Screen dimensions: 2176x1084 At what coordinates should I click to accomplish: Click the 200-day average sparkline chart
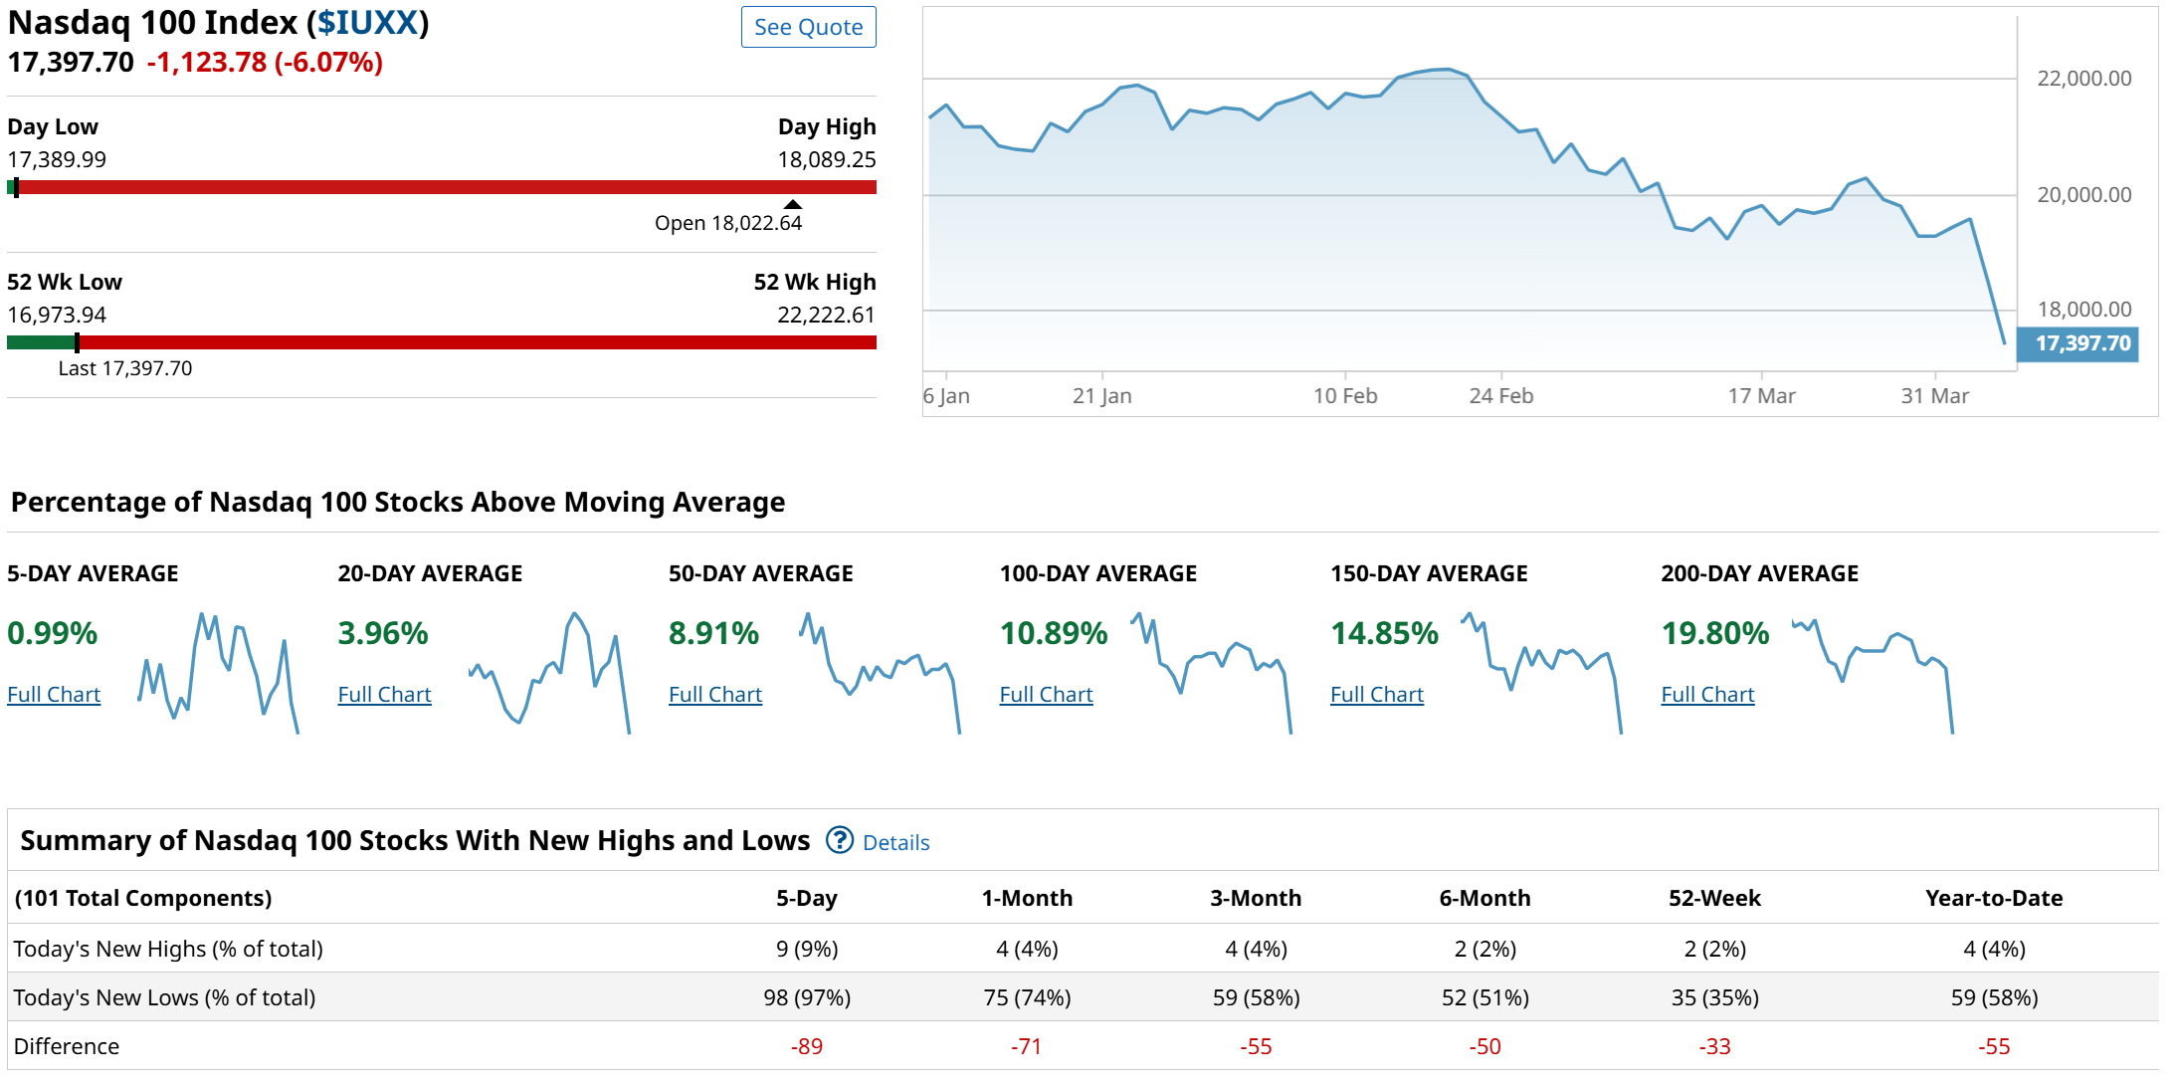pyautogui.click(x=1873, y=672)
